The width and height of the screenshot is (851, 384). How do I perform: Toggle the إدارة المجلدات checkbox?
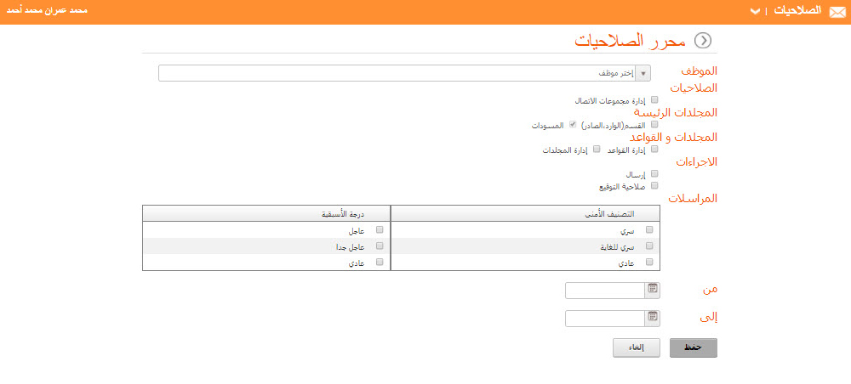(596, 149)
